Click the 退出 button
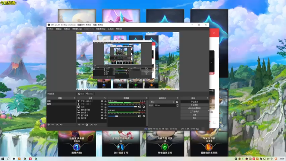The height and width of the screenshot is (161, 286). pos(194,118)
